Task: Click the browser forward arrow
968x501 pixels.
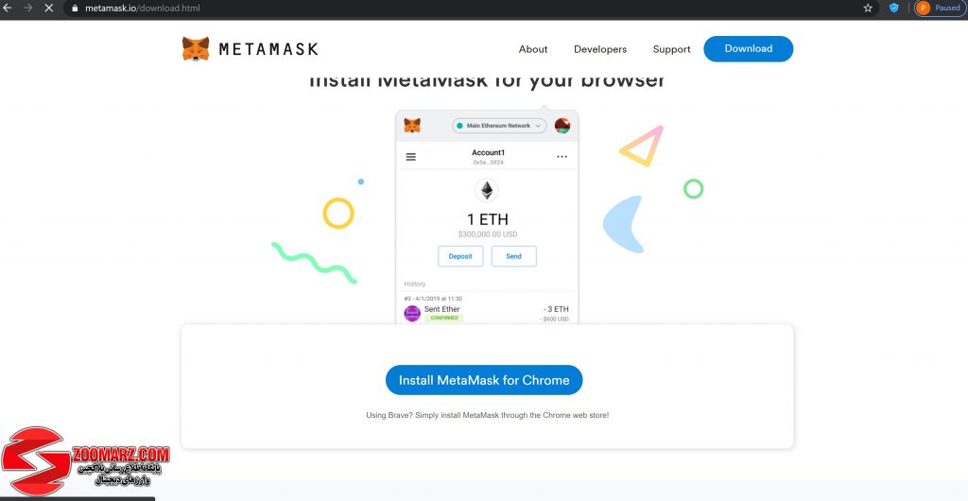Action: [27, 8]
